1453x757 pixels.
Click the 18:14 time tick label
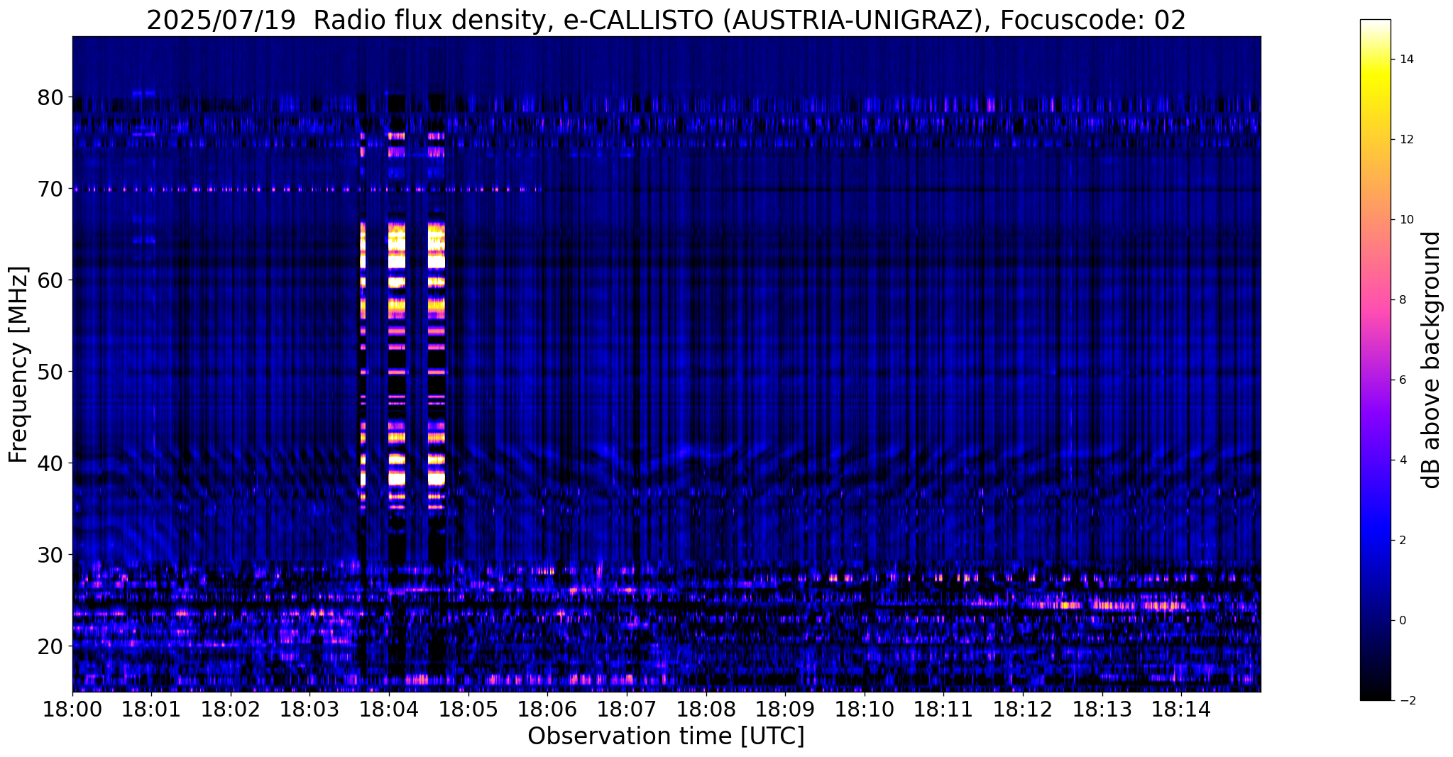[x=1181, y=709]
